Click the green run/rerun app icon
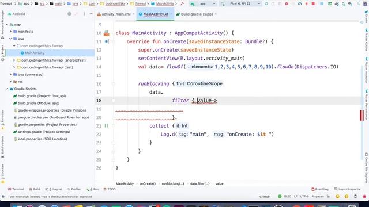Image resolution: width=369 pixels, height=207 pixels. (x=266, y=4)
